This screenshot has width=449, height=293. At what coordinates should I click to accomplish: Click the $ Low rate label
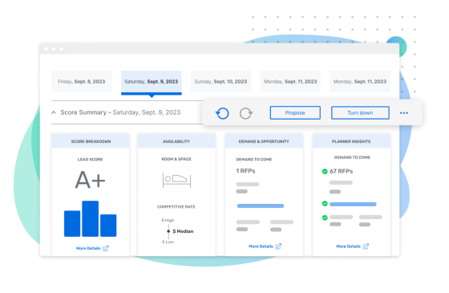coord(168,242)
